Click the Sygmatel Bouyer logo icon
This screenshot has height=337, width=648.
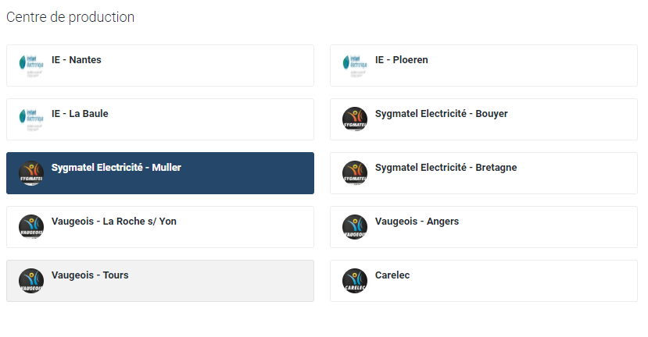pos(355,119)
